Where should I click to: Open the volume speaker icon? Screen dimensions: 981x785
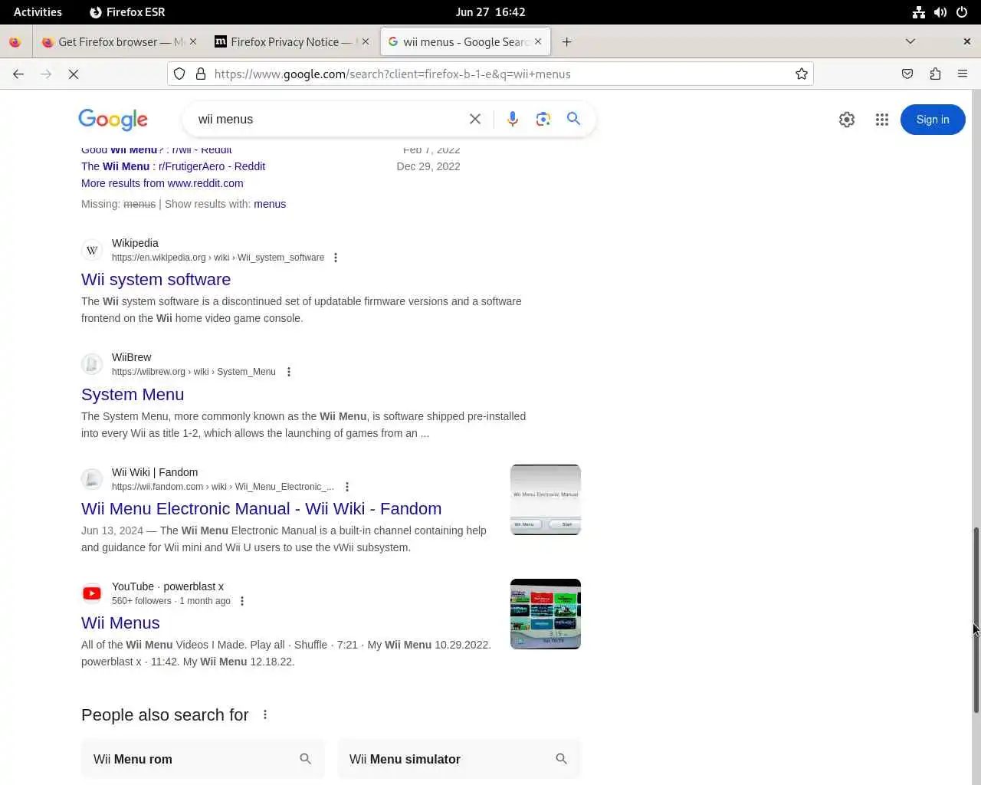[940, 11]
